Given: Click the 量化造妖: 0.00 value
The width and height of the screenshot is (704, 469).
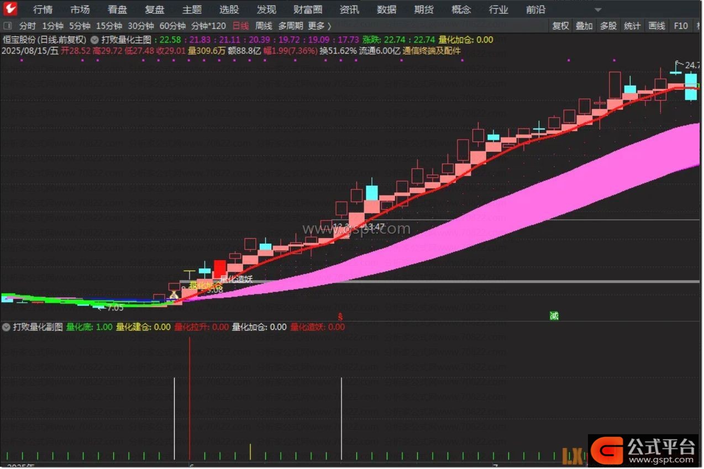Looking at the screenshot, I should [318, 327].
